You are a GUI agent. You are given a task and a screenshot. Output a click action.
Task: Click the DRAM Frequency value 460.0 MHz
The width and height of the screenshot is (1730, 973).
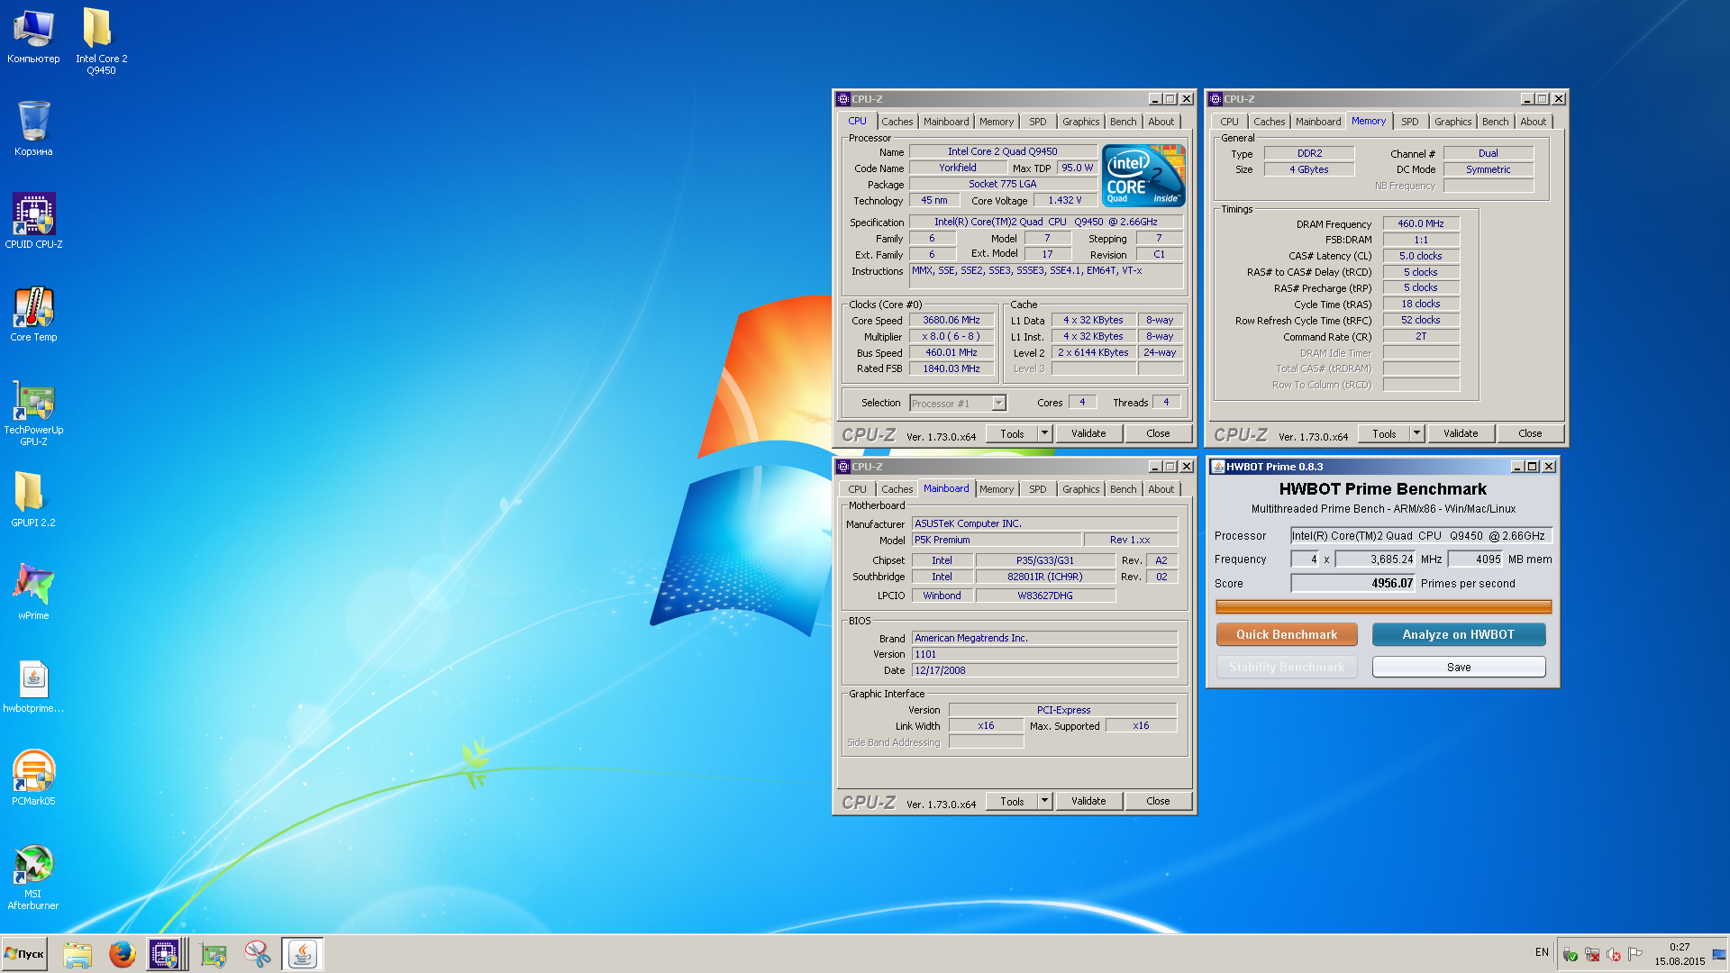pos(1420,223)
